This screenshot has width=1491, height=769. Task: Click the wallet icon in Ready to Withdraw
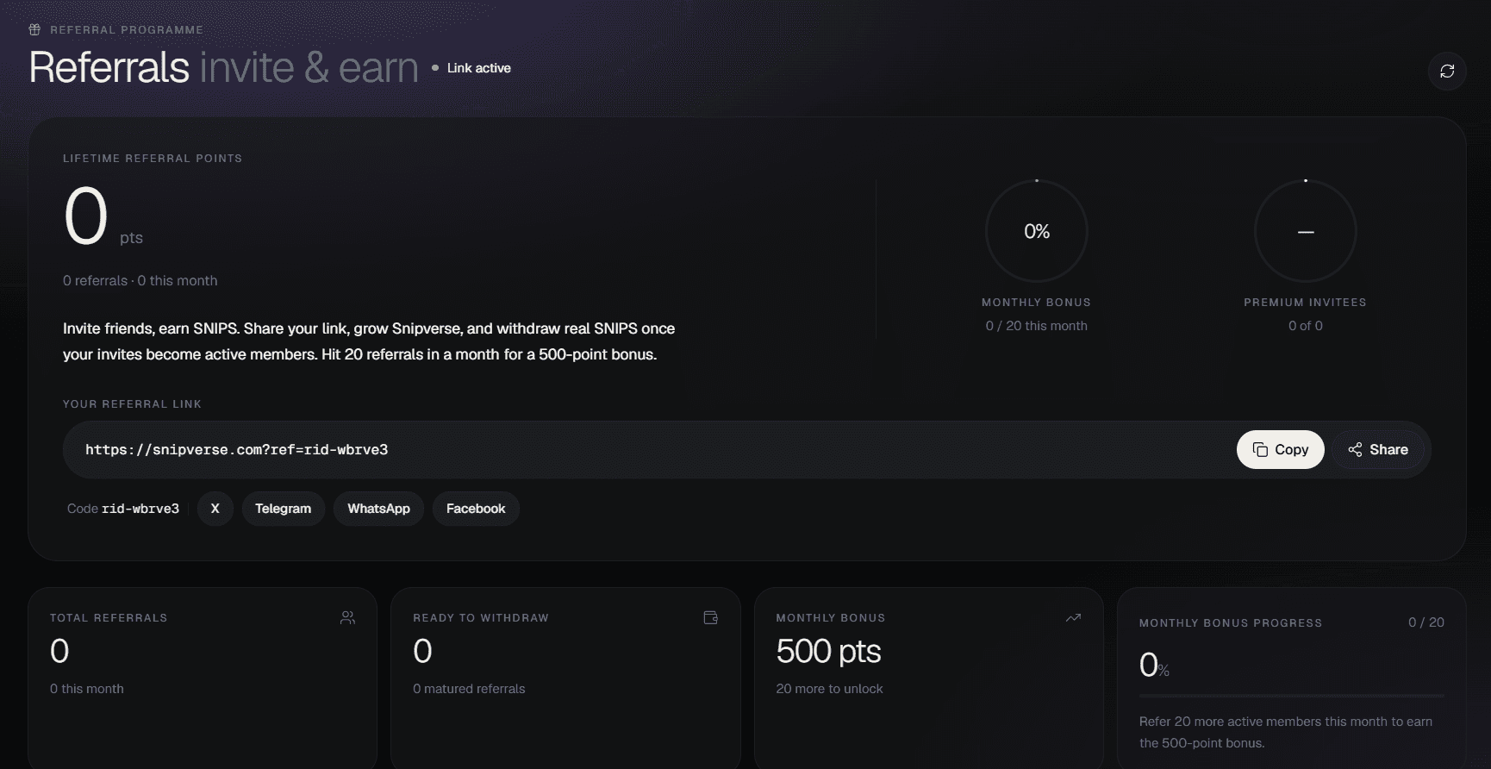[711, 617]
